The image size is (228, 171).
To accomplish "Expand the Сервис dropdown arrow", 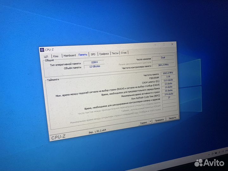I will pos(150,121).
